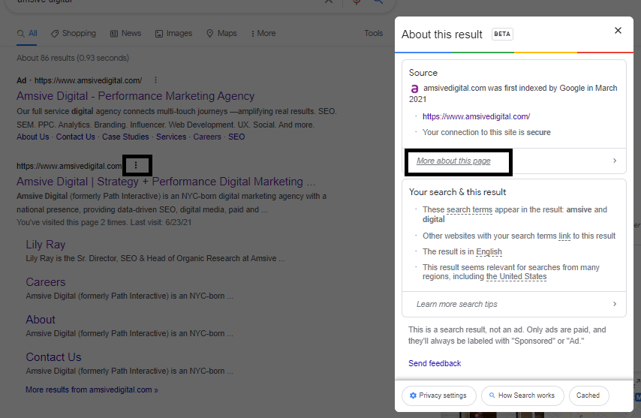
Task: Click the underlined English link
Action: click(489, 251)
